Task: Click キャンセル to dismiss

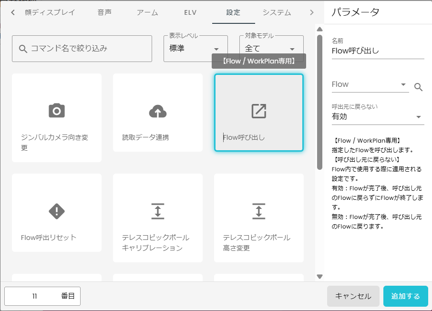Action: click(x=353, y=296)
